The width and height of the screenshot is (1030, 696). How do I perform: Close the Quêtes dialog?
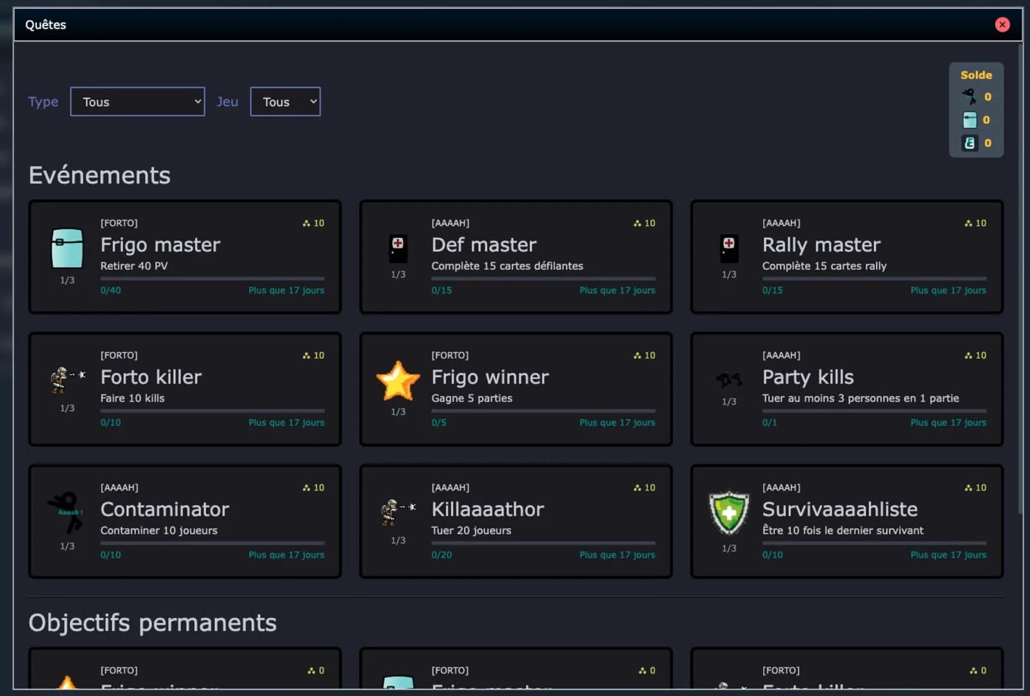point(1002,24)
